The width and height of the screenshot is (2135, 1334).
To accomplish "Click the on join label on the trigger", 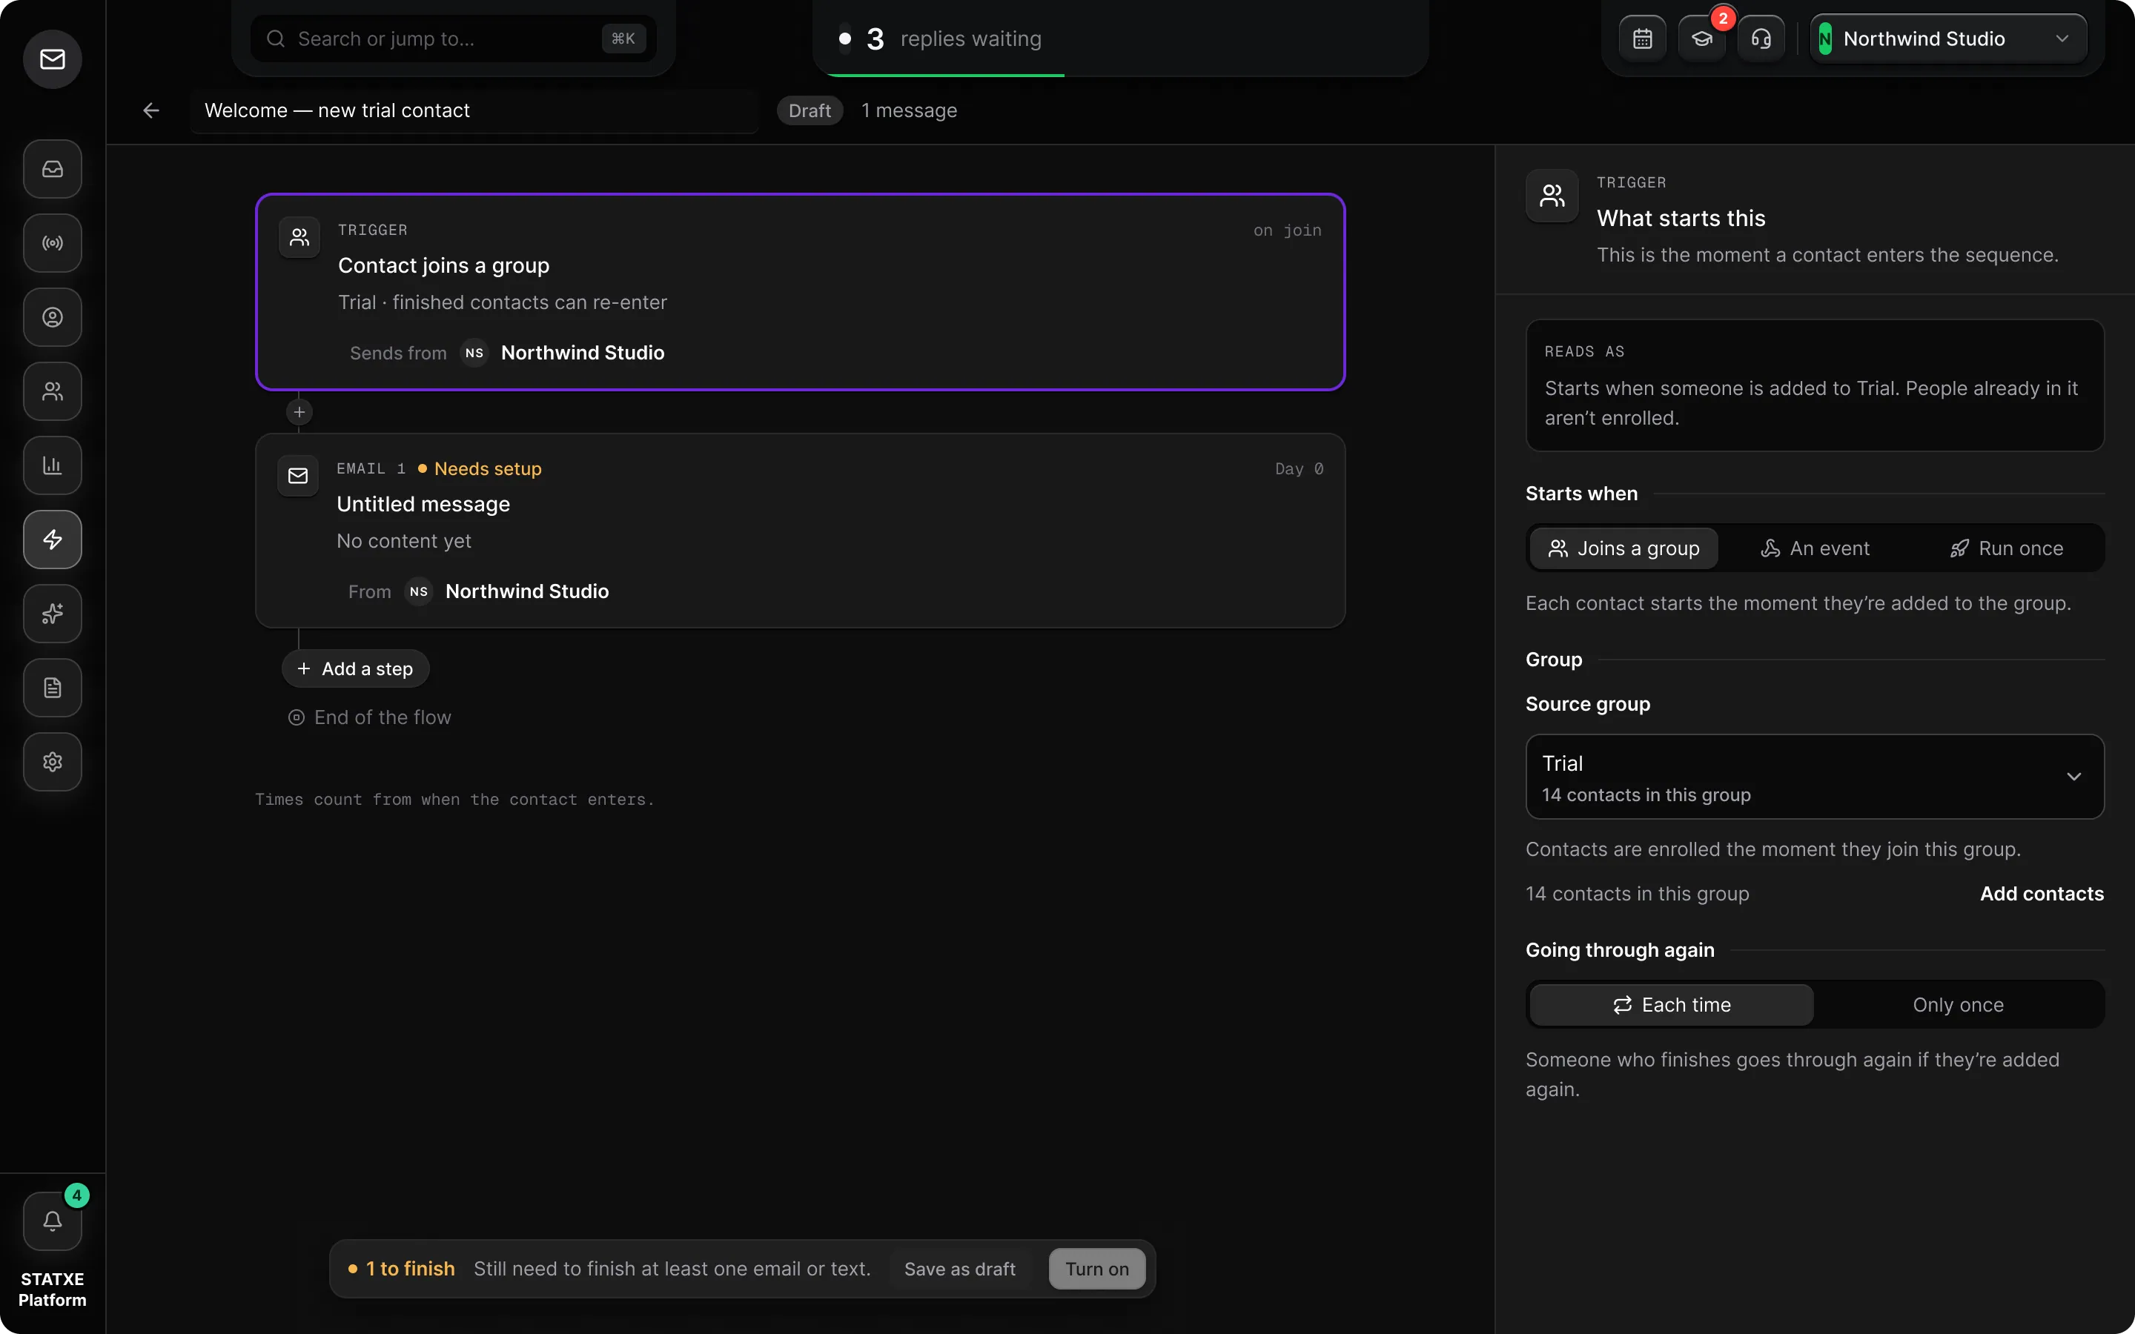I will click(x=1287, y=231).
